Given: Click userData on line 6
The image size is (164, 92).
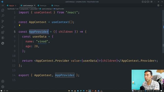Looking at the screenshot, I should (x=39, y=37).
